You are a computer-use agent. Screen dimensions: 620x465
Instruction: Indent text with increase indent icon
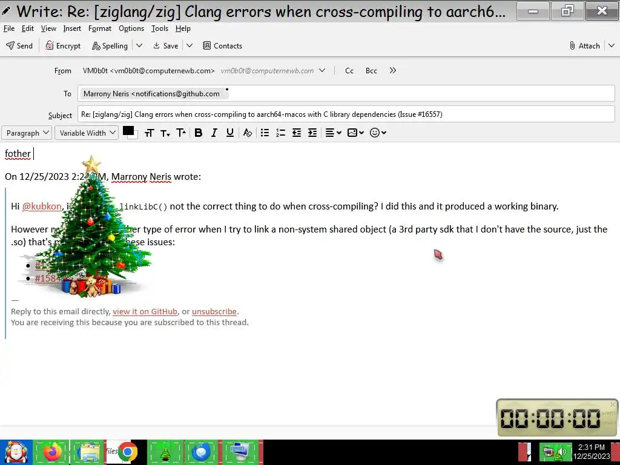(312, 133)
